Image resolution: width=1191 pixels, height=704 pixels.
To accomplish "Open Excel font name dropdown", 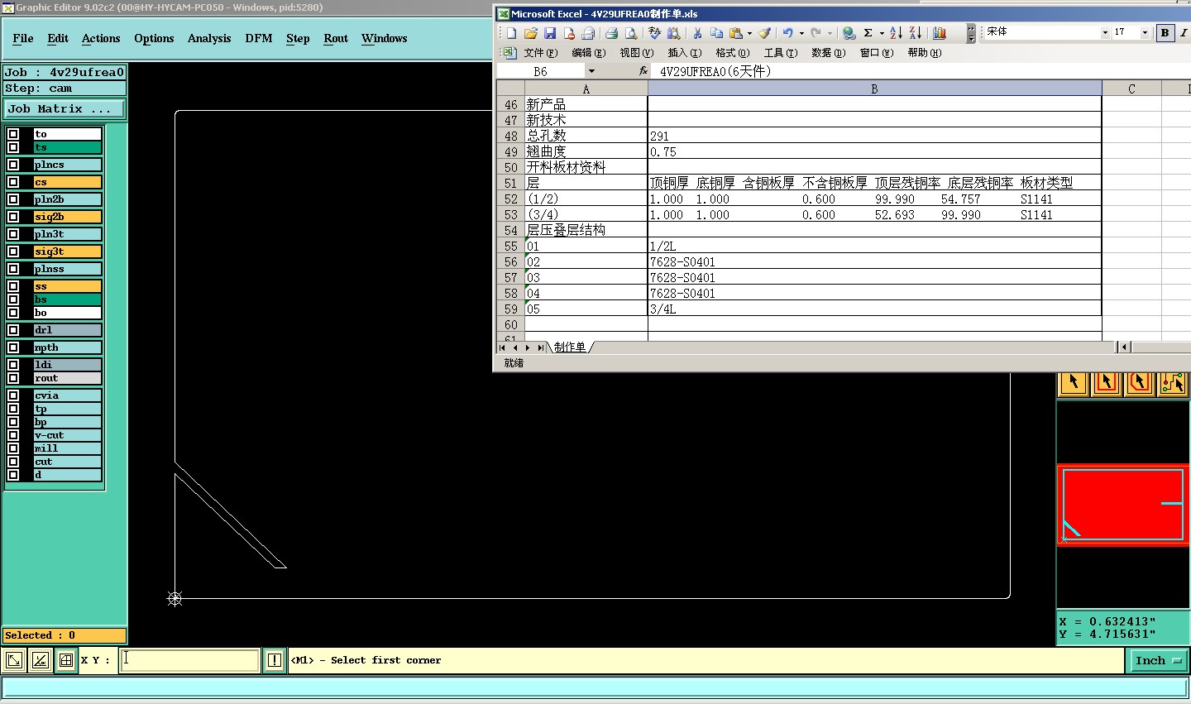I will (x=1105, y=33).
